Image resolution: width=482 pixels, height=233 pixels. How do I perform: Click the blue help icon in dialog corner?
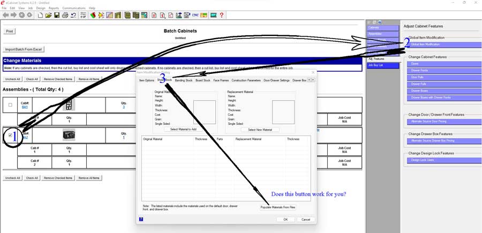141,219
